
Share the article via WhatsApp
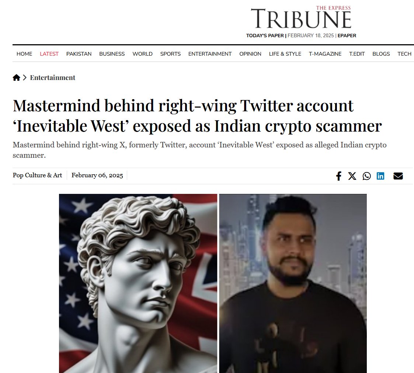pyautogui.click(x=366, y=176)
